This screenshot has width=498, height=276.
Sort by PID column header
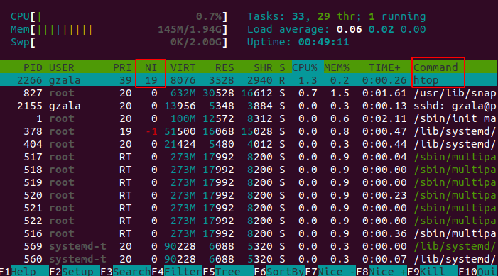tap(33, 67)
